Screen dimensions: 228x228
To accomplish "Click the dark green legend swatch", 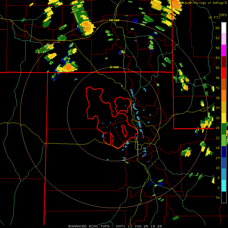I will pos(224,129).
